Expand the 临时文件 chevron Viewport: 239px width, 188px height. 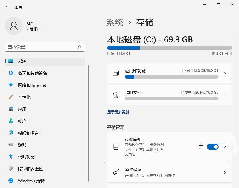coord(225,95)
